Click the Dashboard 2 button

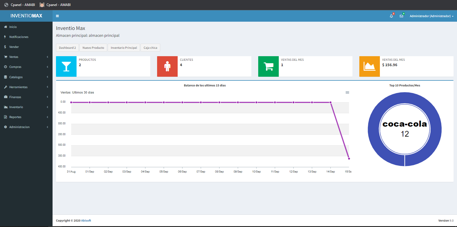point(67,48)
